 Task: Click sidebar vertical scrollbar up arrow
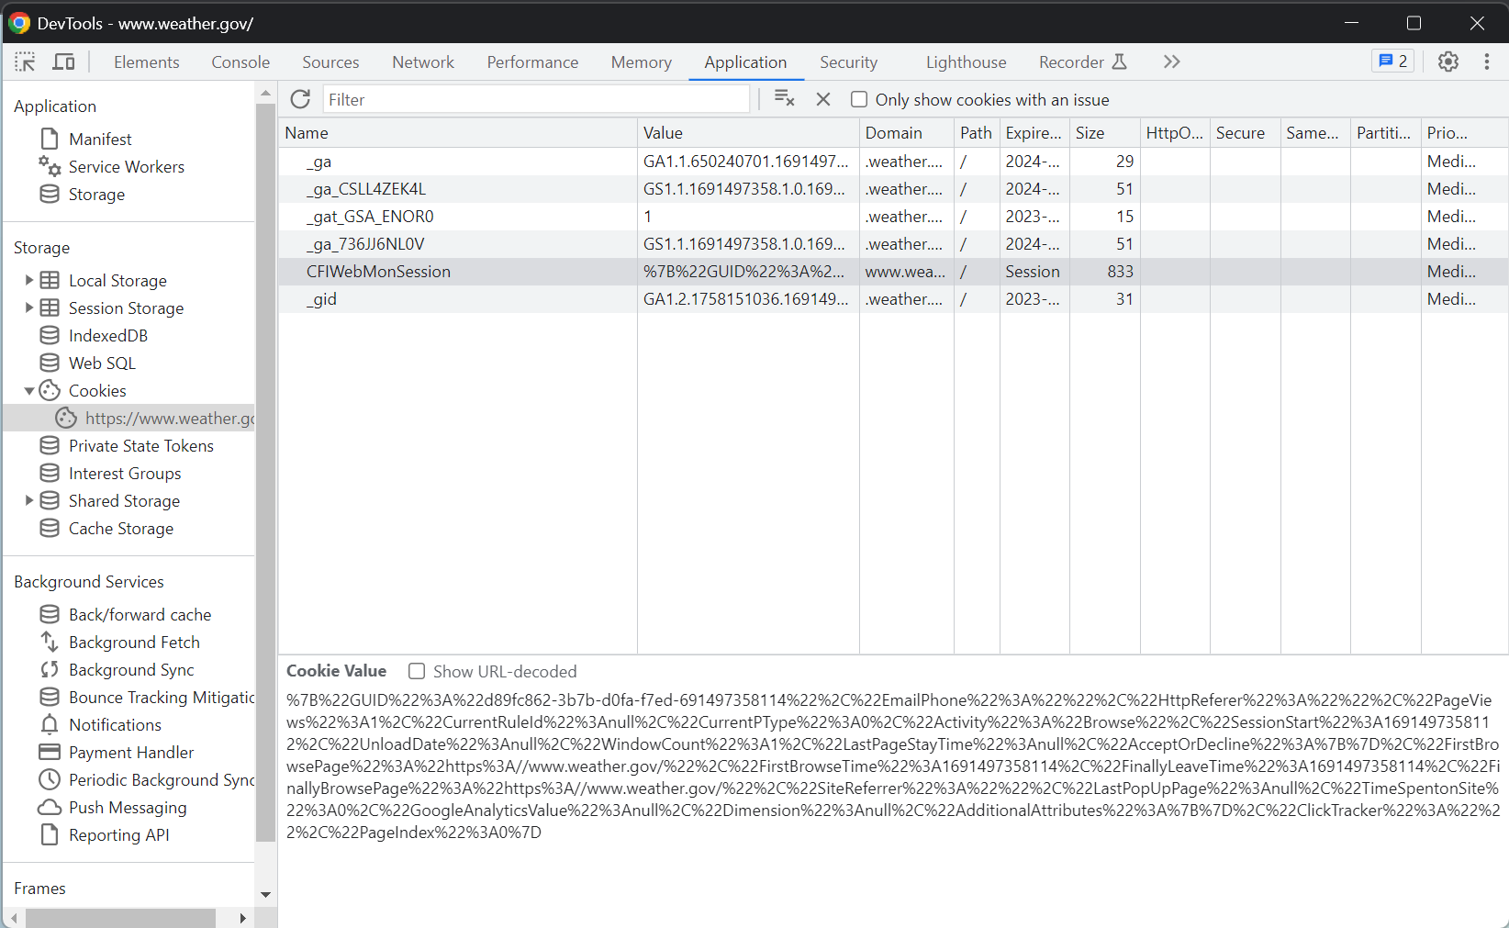coord(265,94)
